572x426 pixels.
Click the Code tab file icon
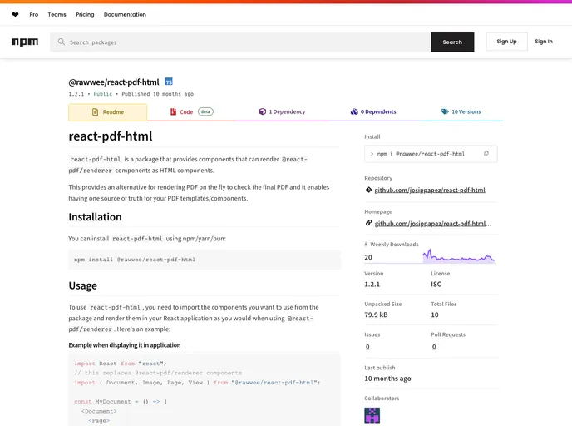(x=173, y=111)
